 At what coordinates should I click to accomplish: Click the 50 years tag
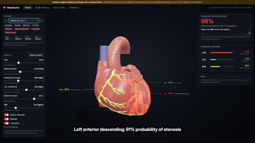coord(9,25)
